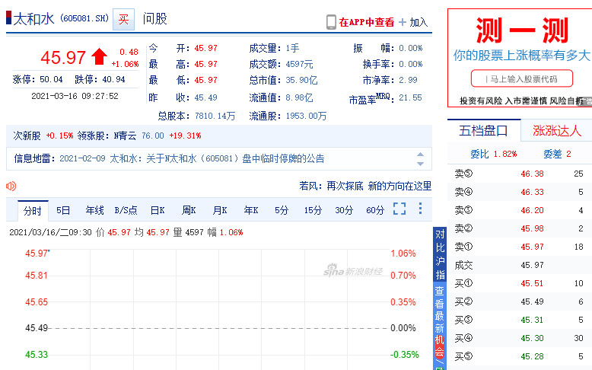The image size is (592, 370).
Task: Show the next 信息地雷 item (down arrow)
Action: pyautogui.click(x=420, y=164)
